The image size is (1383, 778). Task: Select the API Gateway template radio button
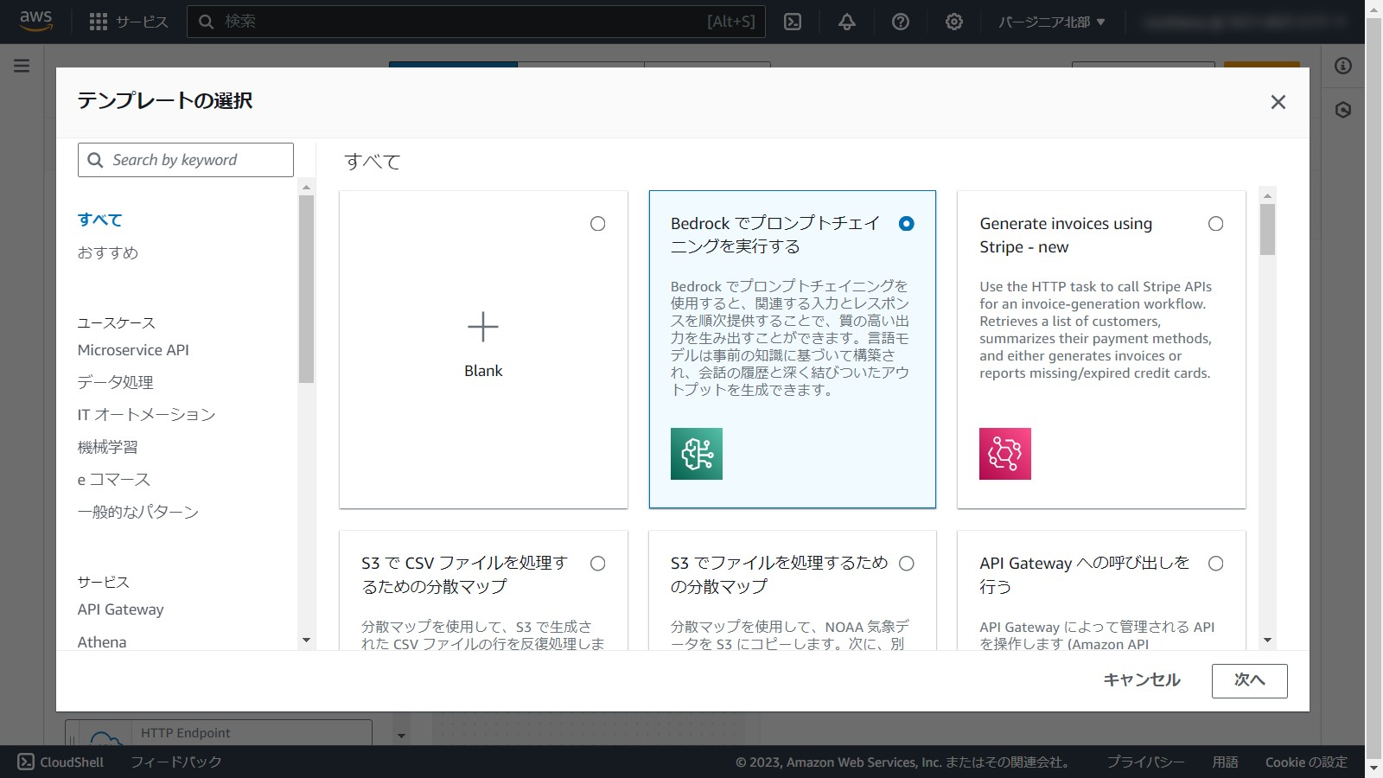tap(1215, 564)
